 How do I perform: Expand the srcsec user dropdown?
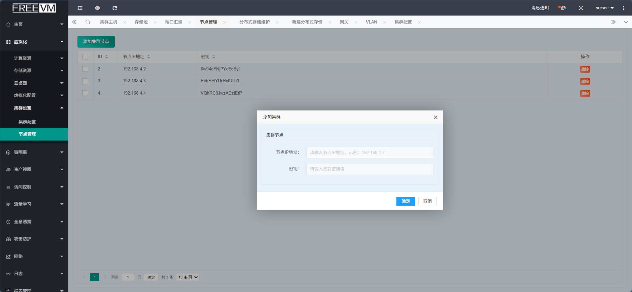point(604,8)
